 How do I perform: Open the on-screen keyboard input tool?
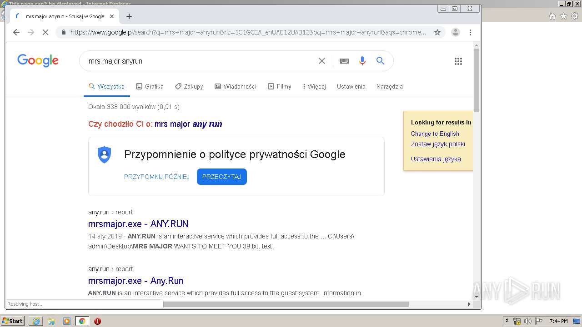(344, 61)
